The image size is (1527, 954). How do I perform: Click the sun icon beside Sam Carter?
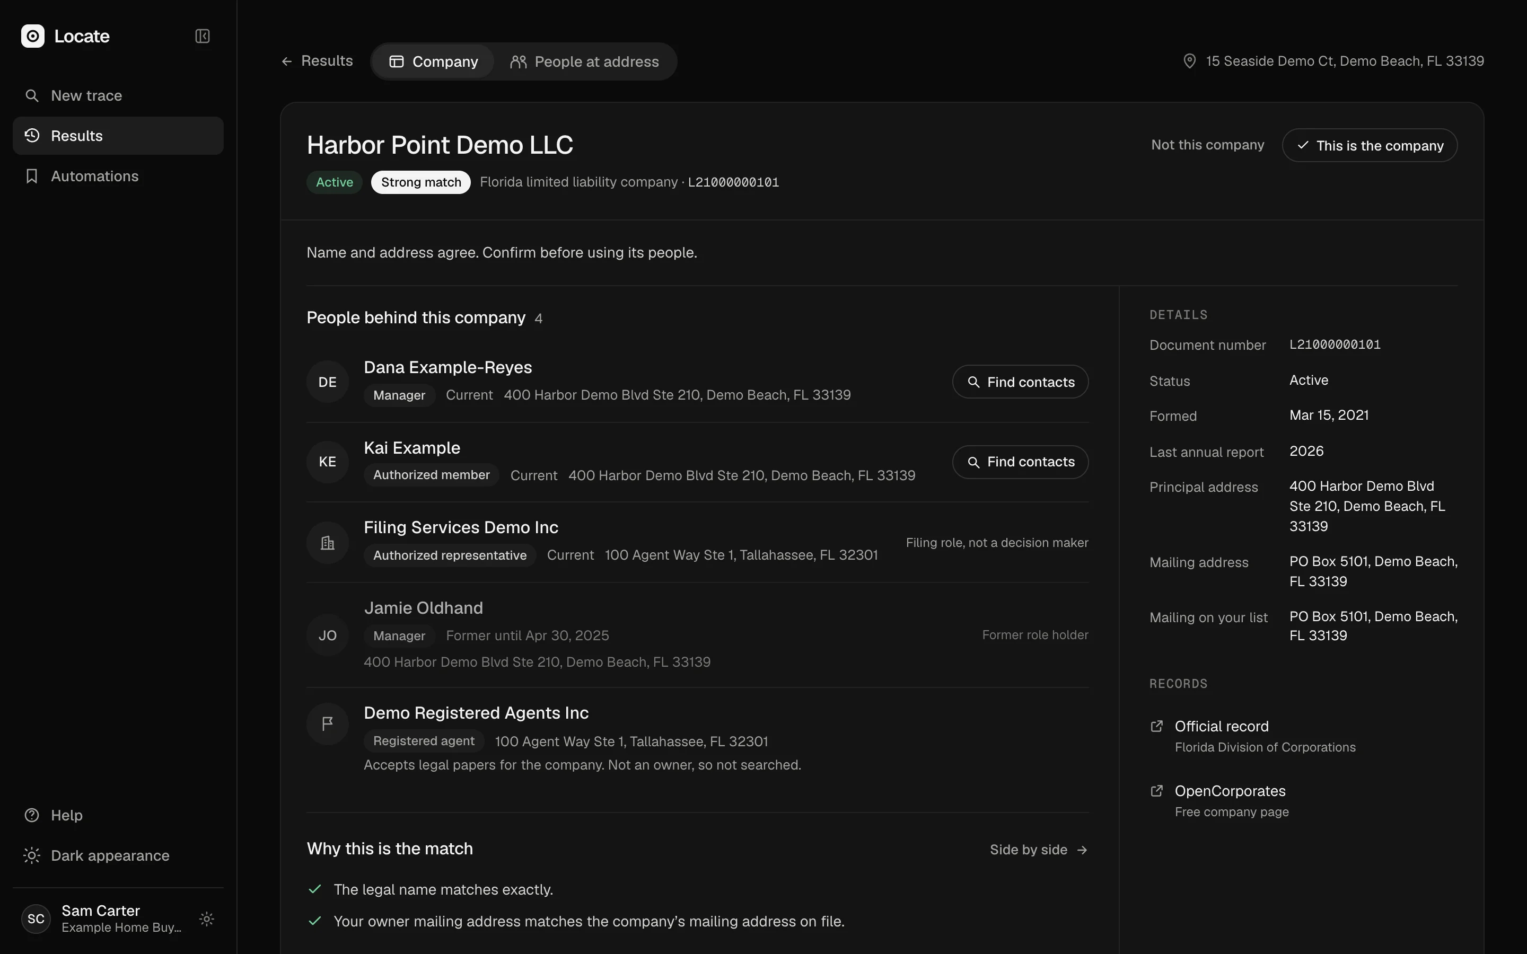(207, 918)
